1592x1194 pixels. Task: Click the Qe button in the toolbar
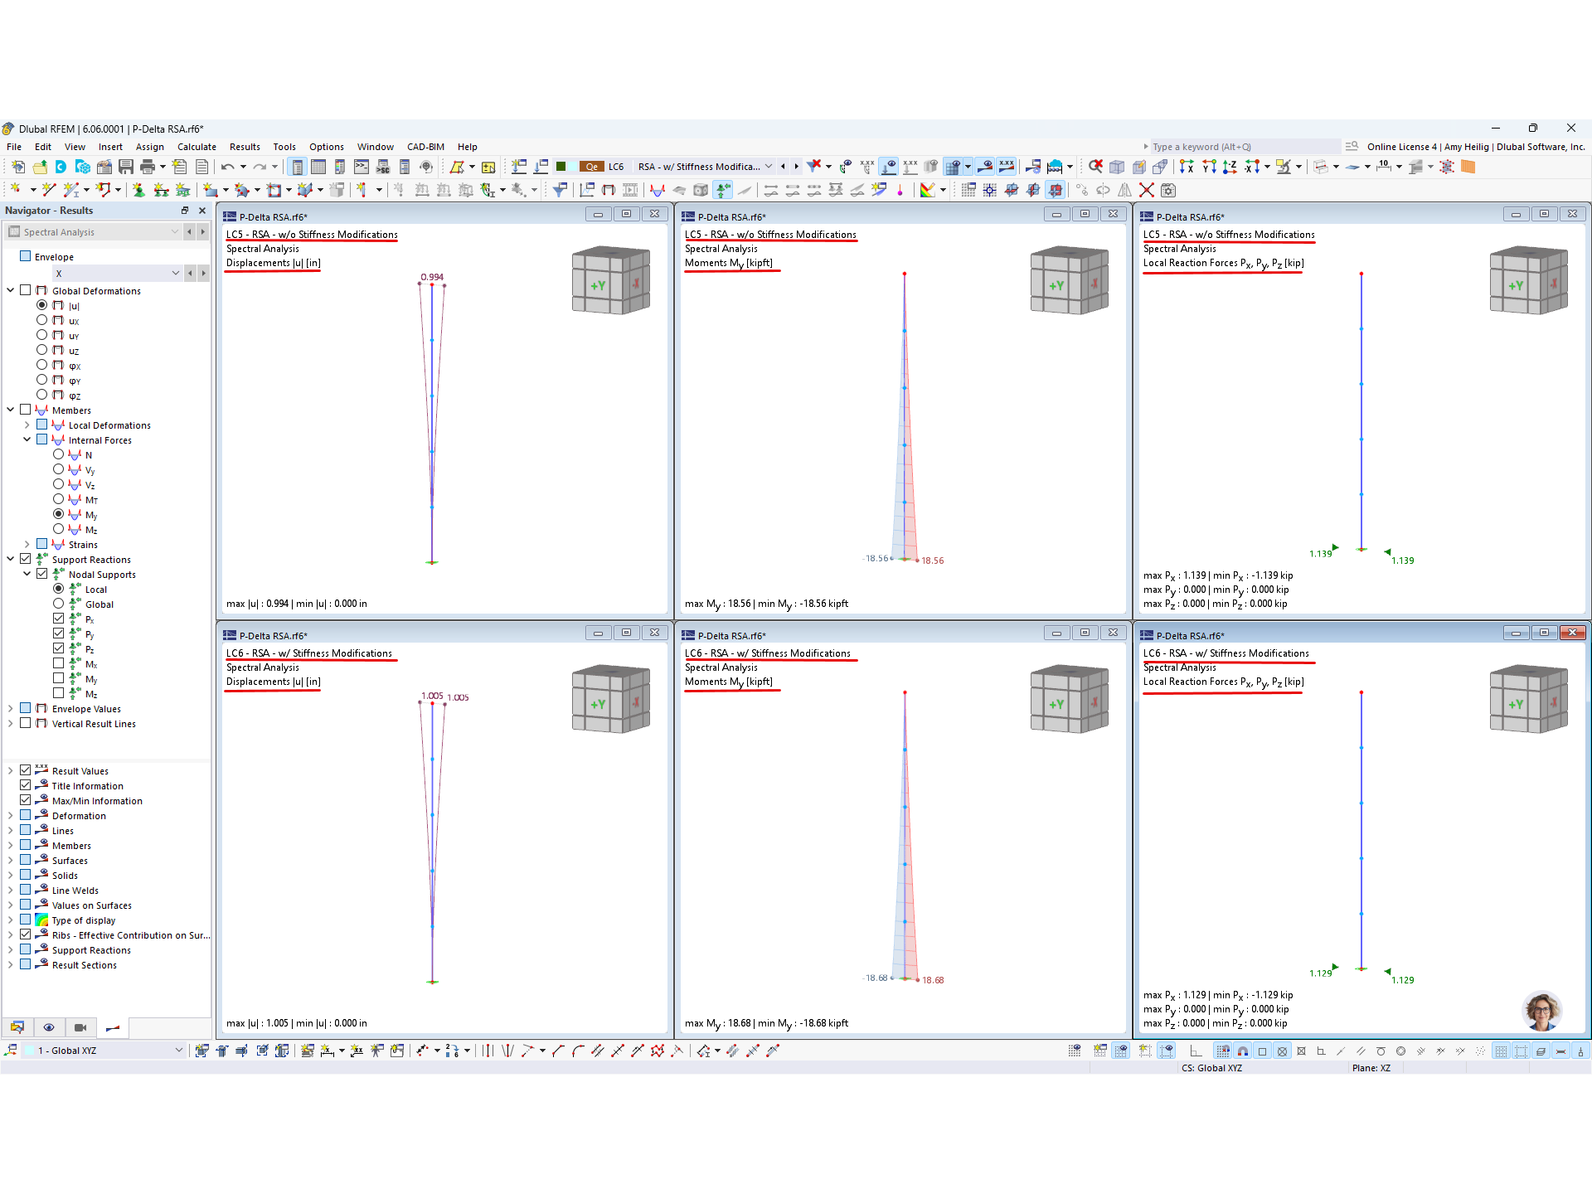(x=592, y=166)
